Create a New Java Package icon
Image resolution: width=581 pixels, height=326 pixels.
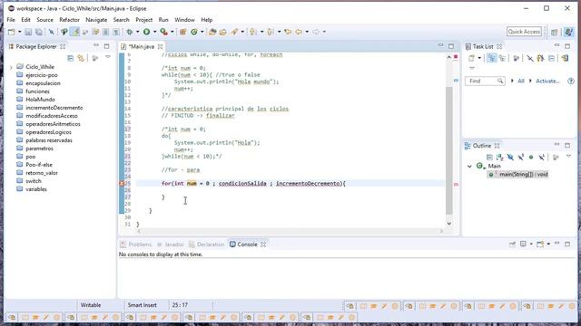(x=182, y=32)
